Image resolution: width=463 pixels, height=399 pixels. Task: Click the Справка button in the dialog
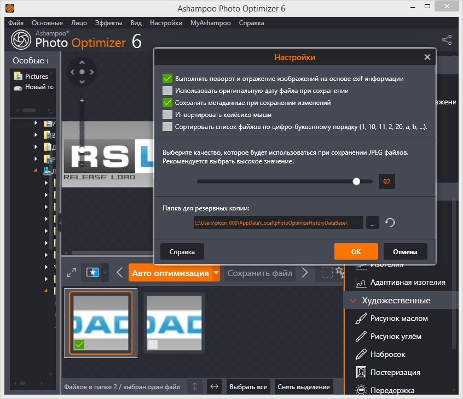click(182, 251)
